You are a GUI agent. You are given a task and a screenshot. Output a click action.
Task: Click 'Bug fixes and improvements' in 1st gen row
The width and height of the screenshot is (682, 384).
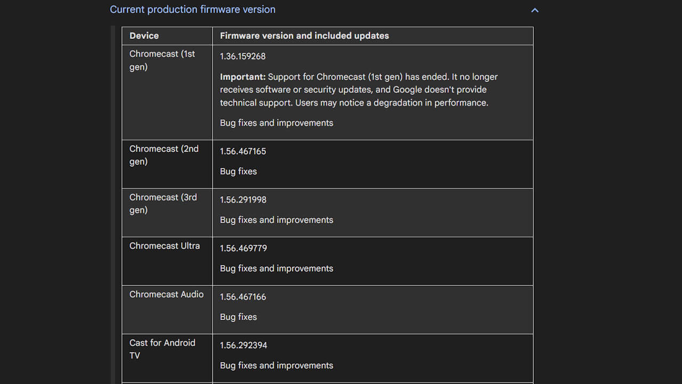click(277, 123)
